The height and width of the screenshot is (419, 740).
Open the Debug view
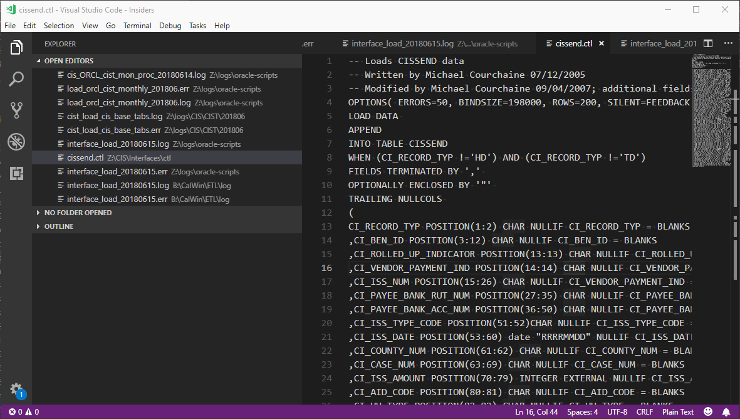click(x=16, y=142)
